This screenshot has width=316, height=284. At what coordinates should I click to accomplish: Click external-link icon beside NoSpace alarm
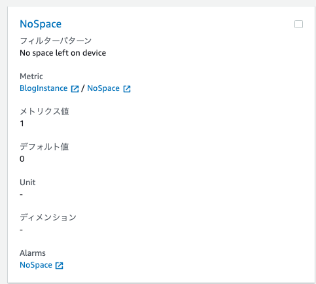pos(60,266)
